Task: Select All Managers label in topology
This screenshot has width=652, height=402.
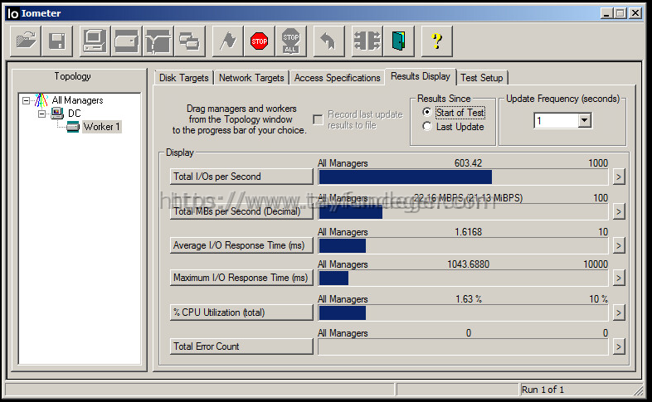Action: 77,100
